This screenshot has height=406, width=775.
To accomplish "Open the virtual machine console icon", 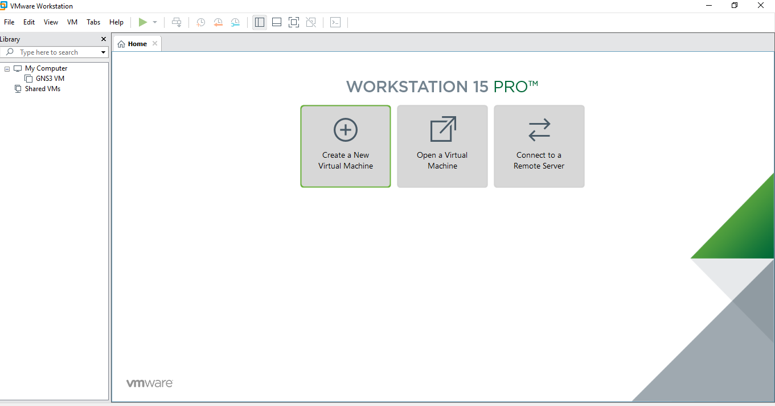I will [x=335, y=22].
